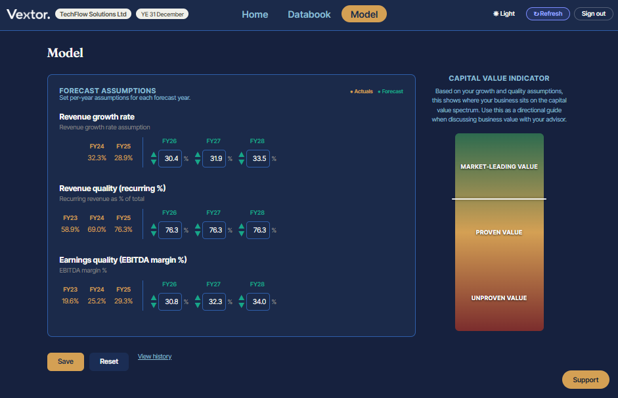Click the Forecast Assumptions heading
618x398 pixels.
click(x=108, y=91)
